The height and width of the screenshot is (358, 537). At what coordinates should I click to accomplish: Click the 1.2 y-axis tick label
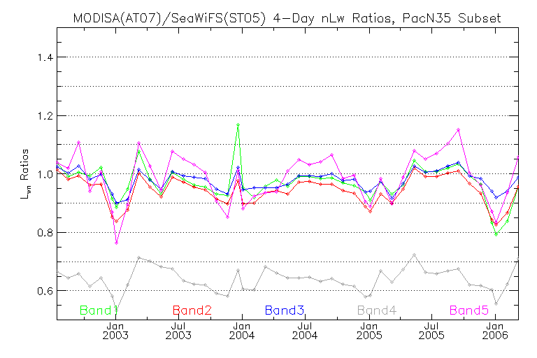point(45,116)
